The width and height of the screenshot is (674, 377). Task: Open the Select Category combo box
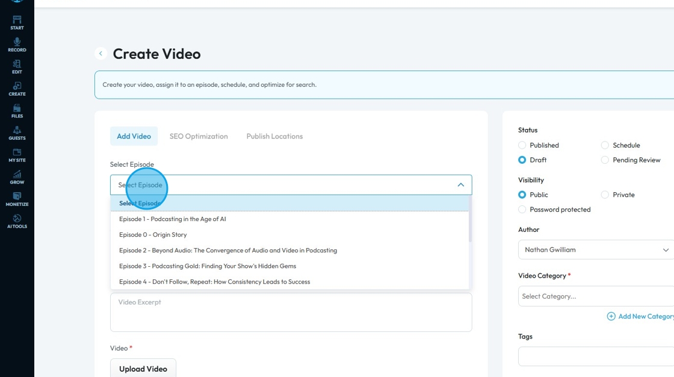click(596, 296)
